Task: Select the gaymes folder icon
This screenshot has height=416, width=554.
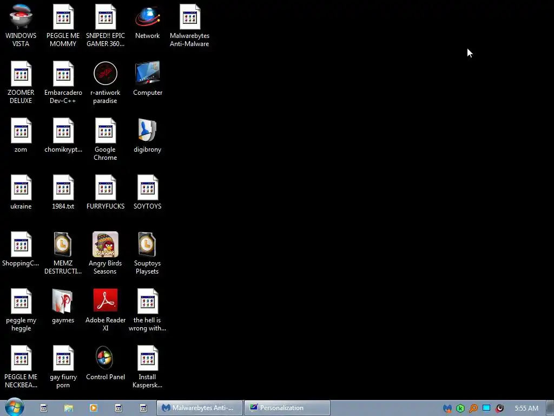Action: point(63,307)
